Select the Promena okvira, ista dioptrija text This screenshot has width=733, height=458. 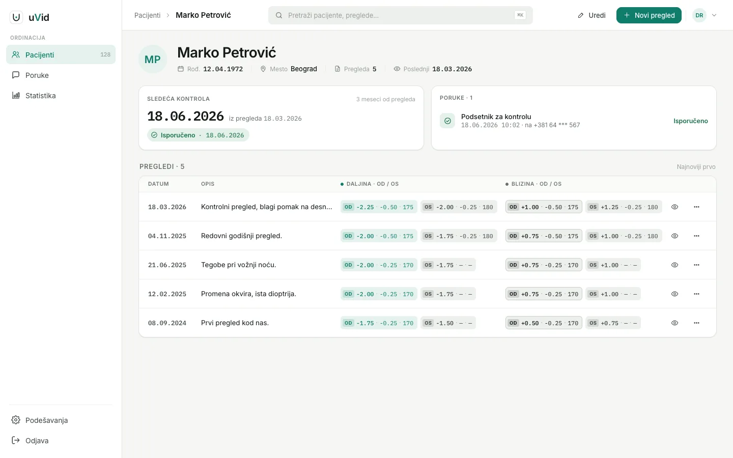(x=248, y=294)
